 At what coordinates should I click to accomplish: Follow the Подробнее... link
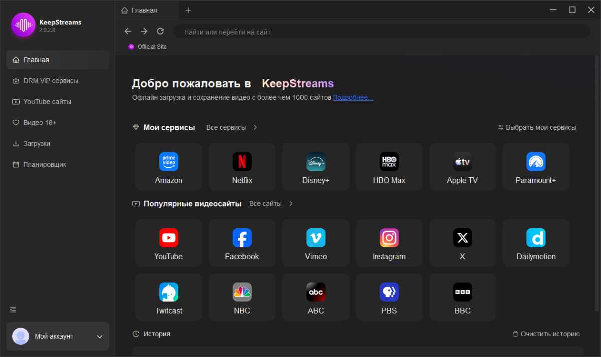(353, 97)
